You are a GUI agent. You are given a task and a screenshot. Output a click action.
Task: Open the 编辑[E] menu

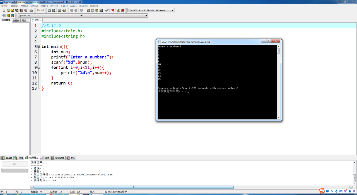pyautogui.click(x=14, y=6)
